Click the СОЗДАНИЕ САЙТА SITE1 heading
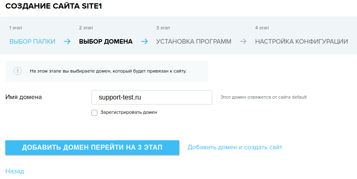Viewport: 357px width, 179px height. (x=54, y=6)
